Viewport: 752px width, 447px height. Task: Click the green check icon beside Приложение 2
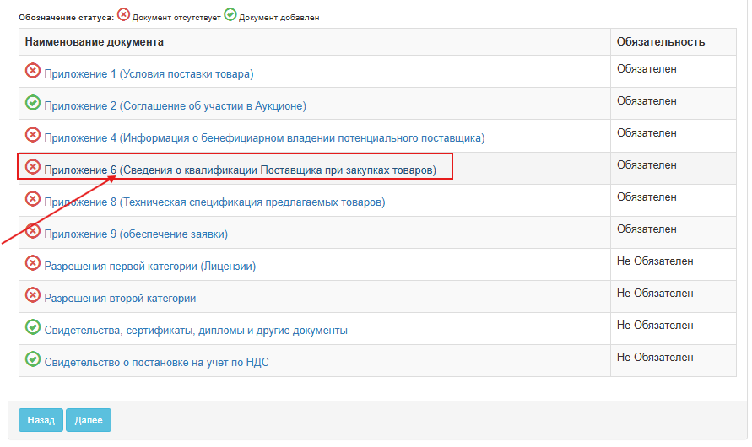(x=33, y=103)
